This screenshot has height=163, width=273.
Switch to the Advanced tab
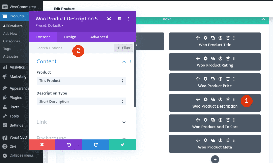99,37
